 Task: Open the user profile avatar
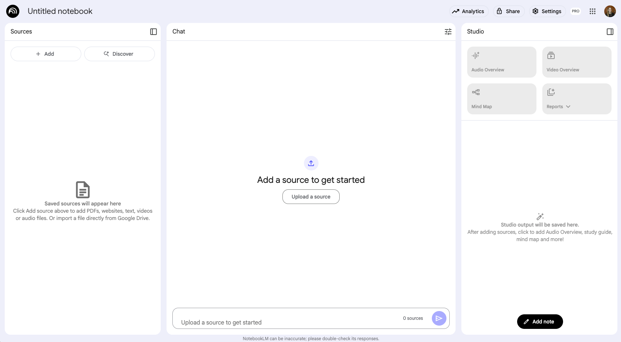coord(610,11)
